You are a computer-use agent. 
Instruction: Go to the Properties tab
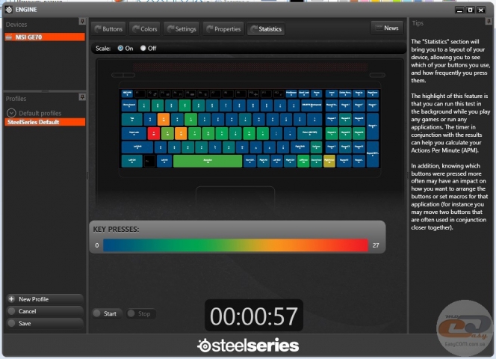223,29
